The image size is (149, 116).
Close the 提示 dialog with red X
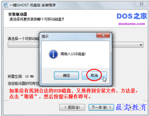point(103,35)
